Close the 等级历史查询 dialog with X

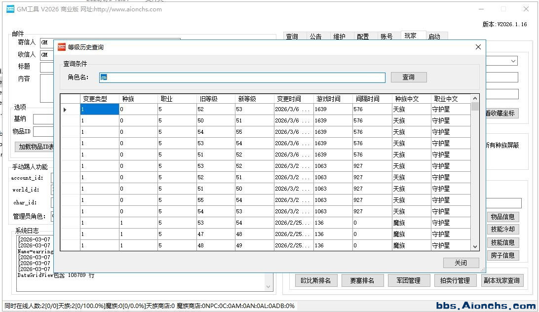pos(478,47)
